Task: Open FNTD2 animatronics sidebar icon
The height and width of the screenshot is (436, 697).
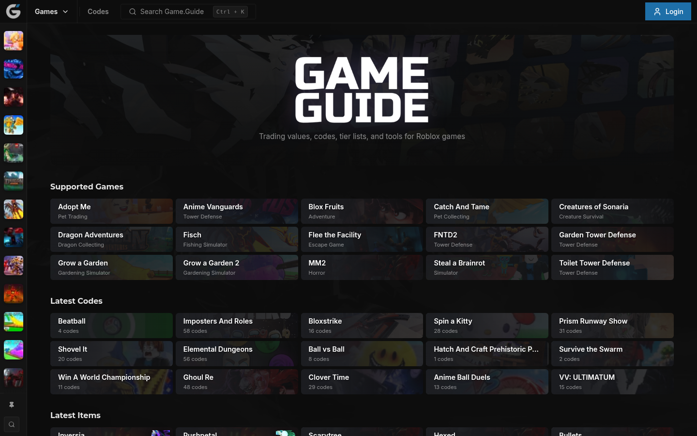Action: [14, 265]
